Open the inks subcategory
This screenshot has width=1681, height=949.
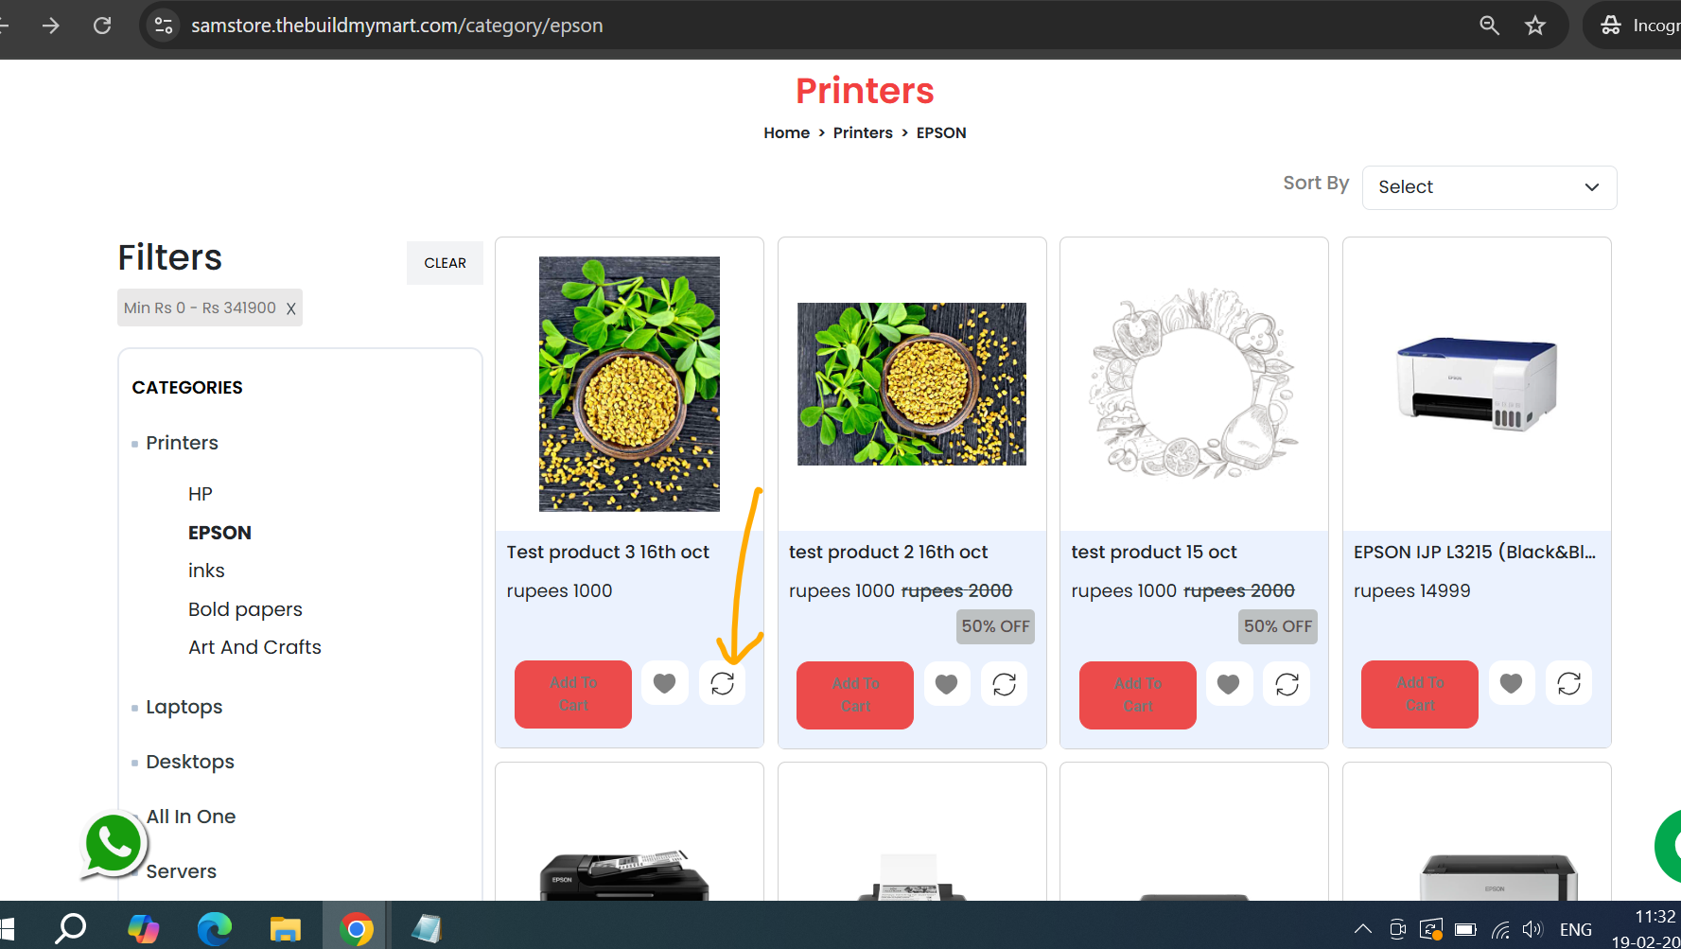click(x=206, y=571)
